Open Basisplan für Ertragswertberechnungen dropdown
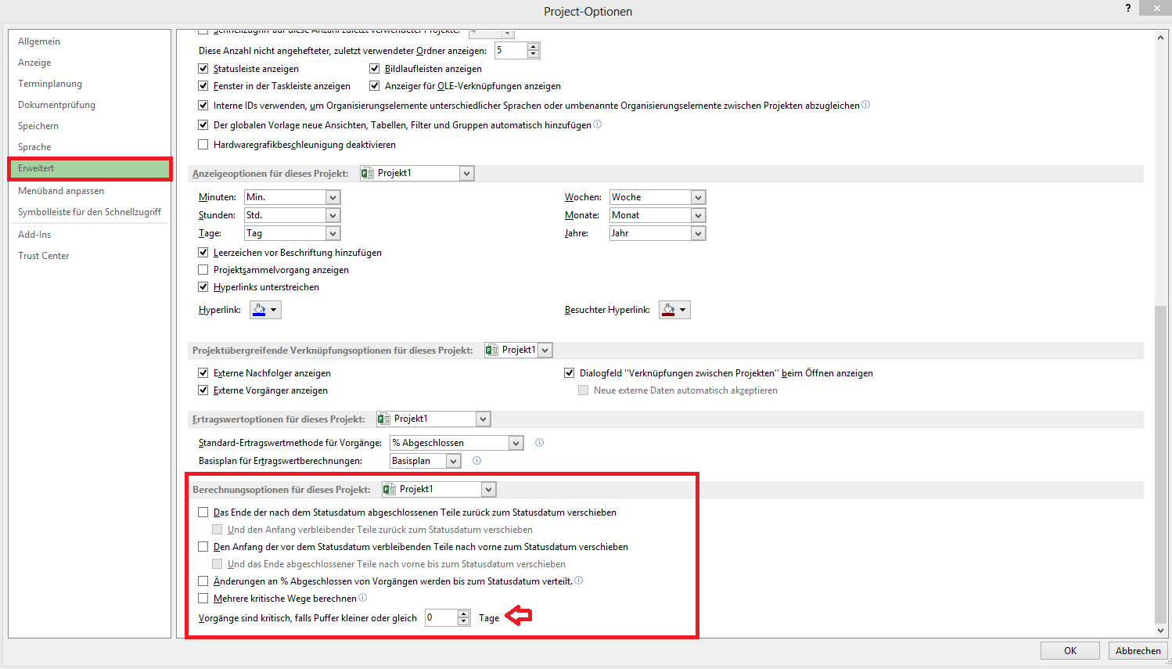This screenshot has height=669, width=1172. 454,461
